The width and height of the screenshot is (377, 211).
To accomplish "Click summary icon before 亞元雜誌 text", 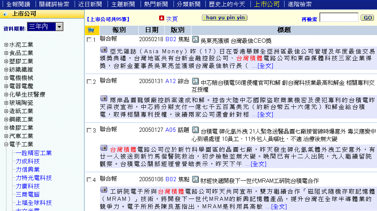I will click(104, 50).
